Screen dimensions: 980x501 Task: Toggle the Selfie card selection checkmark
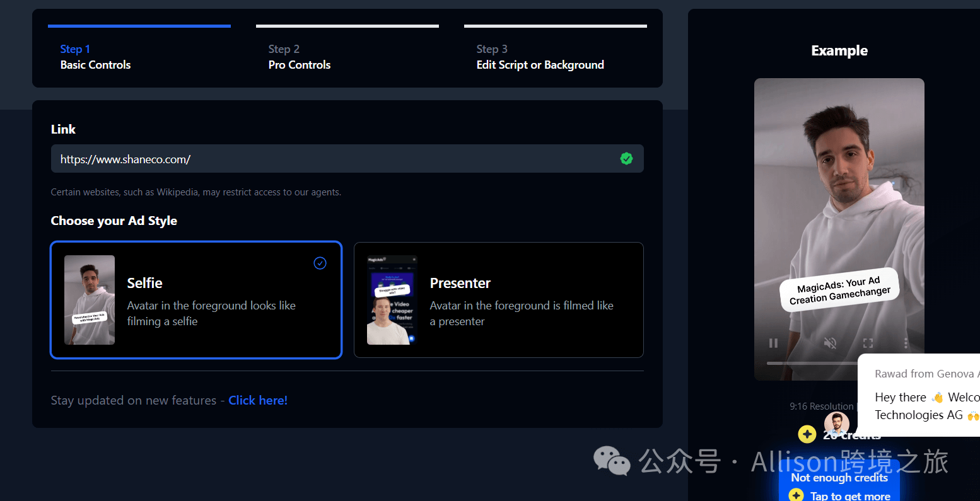pos(320,263)
